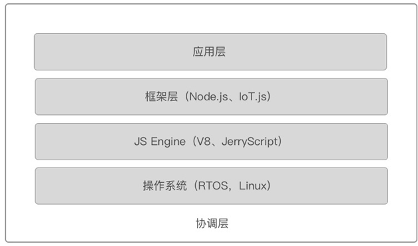Click the 操作系统 characters
This screenshot has height=246, width=418.
[165, 186]
